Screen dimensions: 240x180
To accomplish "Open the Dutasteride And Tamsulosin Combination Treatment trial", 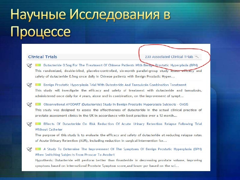I will tap(115, 85).
